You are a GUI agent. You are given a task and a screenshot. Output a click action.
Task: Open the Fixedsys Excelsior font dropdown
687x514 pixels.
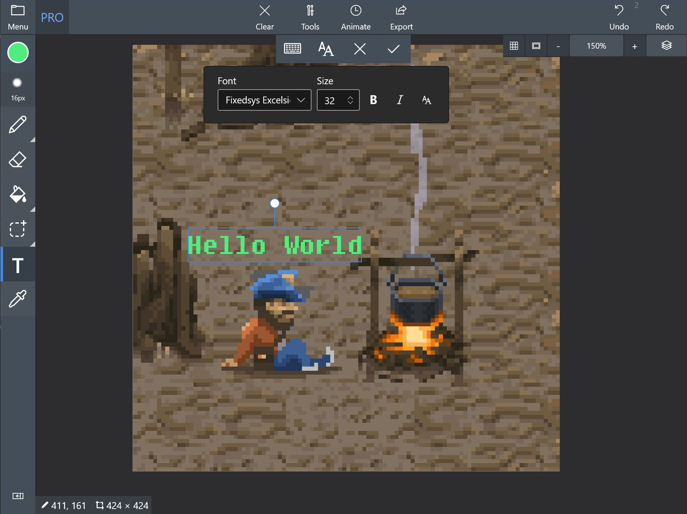coord(264,100)
